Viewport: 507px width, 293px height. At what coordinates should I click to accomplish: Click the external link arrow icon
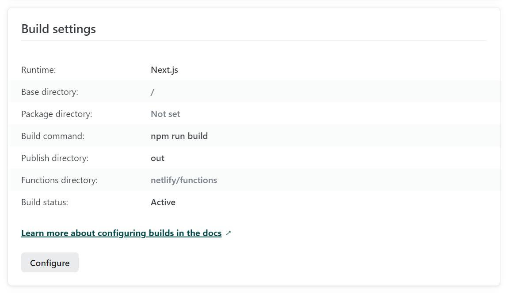tap(228, 233)
